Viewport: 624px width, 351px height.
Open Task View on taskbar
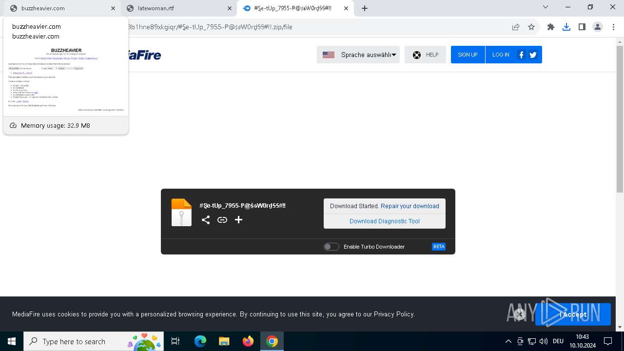tap(175, 341)
